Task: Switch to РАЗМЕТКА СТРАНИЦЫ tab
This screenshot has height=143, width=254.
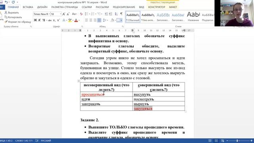Action: (x=65, y=7)
